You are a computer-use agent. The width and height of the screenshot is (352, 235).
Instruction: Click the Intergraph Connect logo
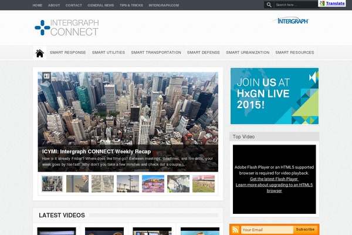point(67,28)
